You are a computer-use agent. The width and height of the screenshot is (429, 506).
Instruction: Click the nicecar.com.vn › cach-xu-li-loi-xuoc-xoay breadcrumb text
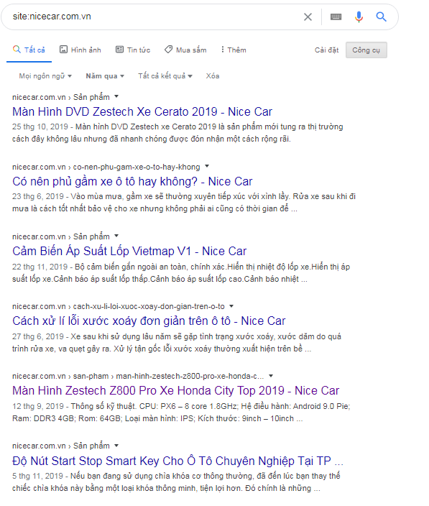pyautogui.click(x=119, y=306)
